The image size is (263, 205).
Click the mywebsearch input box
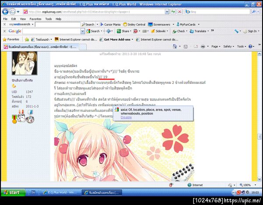click(x=58, y=24)
